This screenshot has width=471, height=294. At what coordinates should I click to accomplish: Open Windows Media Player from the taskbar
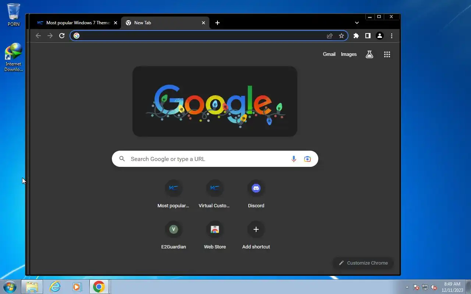[x=77, y=287]
